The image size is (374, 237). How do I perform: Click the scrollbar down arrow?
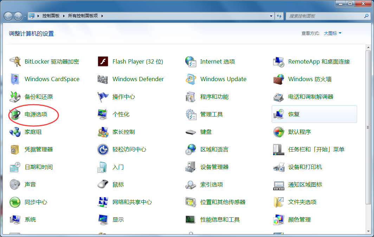point(368,231)
